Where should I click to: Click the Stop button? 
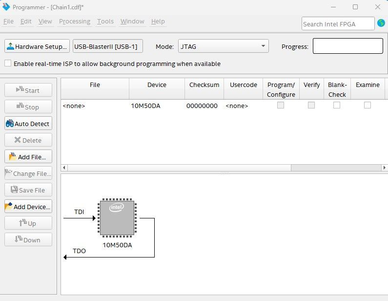[x=28, y=107]
